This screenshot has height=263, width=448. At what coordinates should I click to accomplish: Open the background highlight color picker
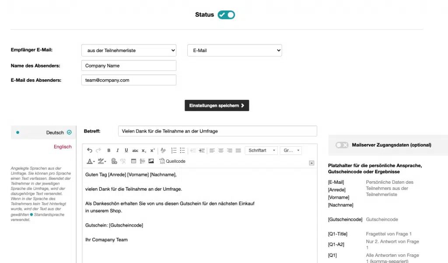tap(101, 161)
